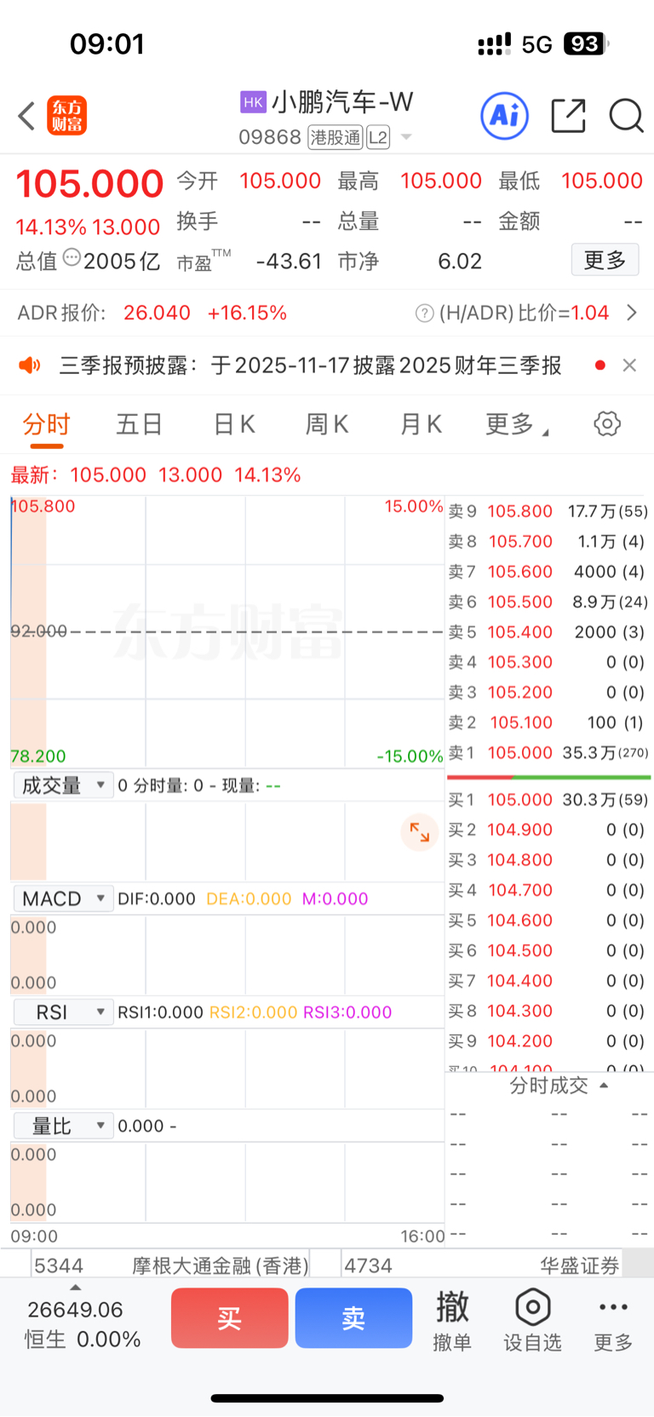Tap the 撤单 cancel order icon
Viewport: 654px width, 1417px height.
point(452,1320)
